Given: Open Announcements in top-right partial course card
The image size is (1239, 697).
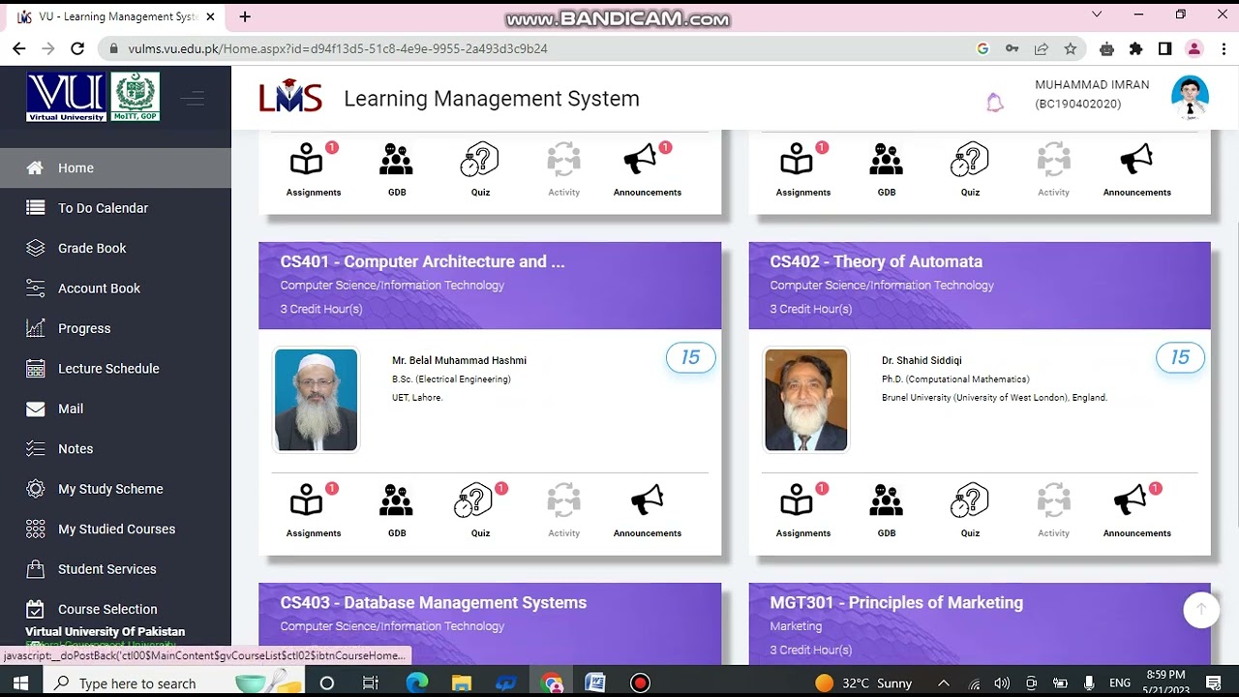Looking at the screenshot, I should pyautogui.click(x=1136, y=169).
